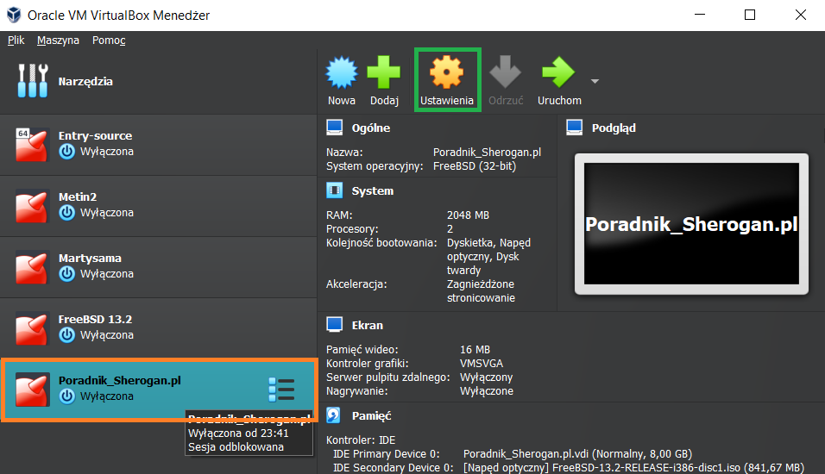Expand the Uruchom dropdown arrow
Screen dimensions: 825x474
(595, 82)
